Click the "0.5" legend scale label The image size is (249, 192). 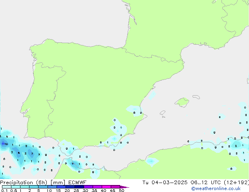[14, 190]
